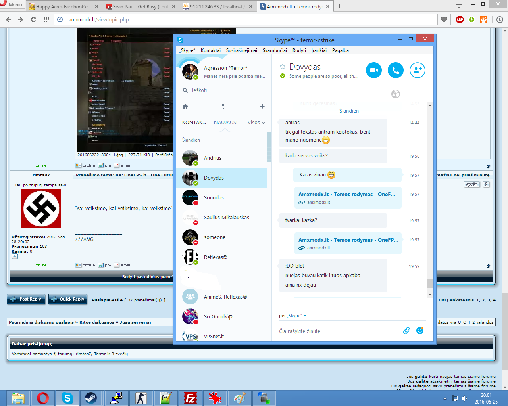Open the emoticon picker in Skype
Viewport: 508px width, 406px height.
coord(420,330)
